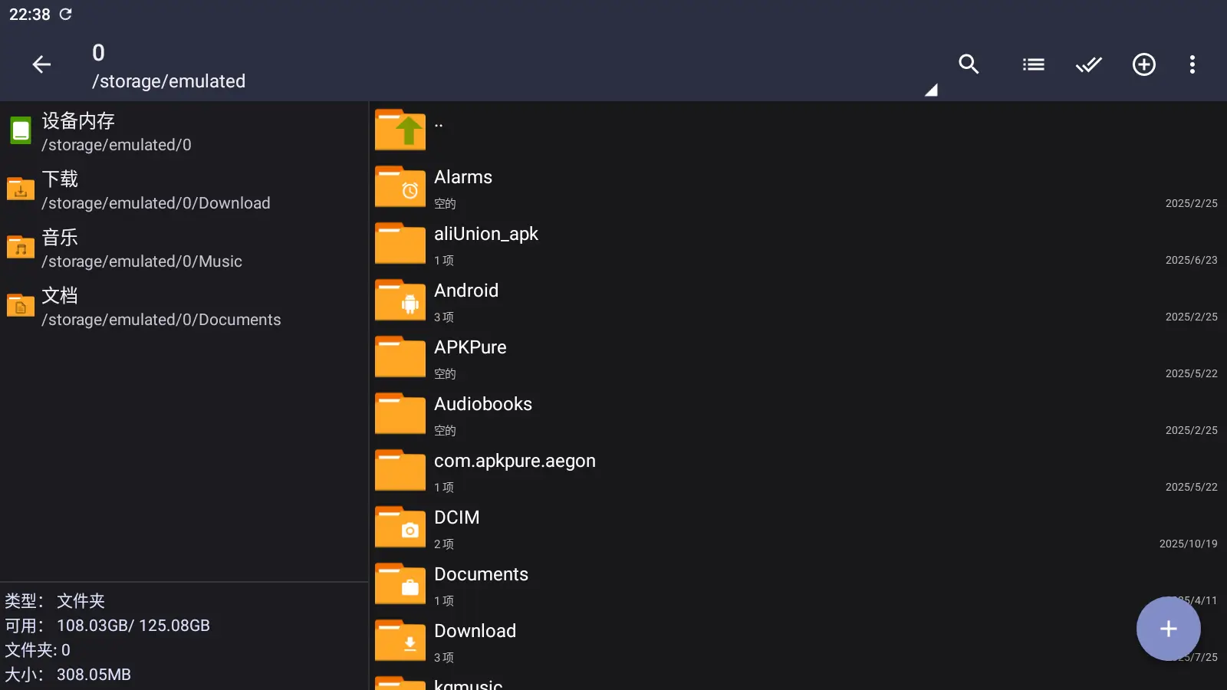Select the 设备内存 storage shortcut
The height and width of the screenshot is (690, 1227).
point(115,132)
